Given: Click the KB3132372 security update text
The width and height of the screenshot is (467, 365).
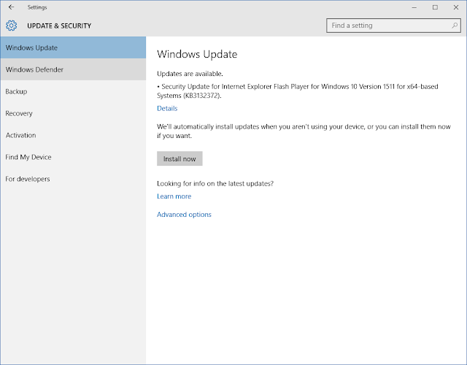Looking at the screenshot, I should point(298,91).
